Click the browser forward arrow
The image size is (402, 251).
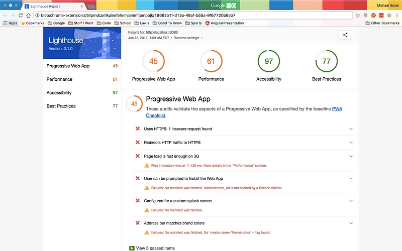point(13,16)
